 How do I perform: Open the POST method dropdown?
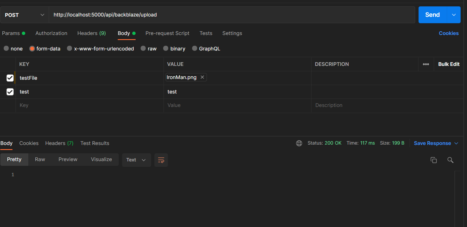(25, 15)
